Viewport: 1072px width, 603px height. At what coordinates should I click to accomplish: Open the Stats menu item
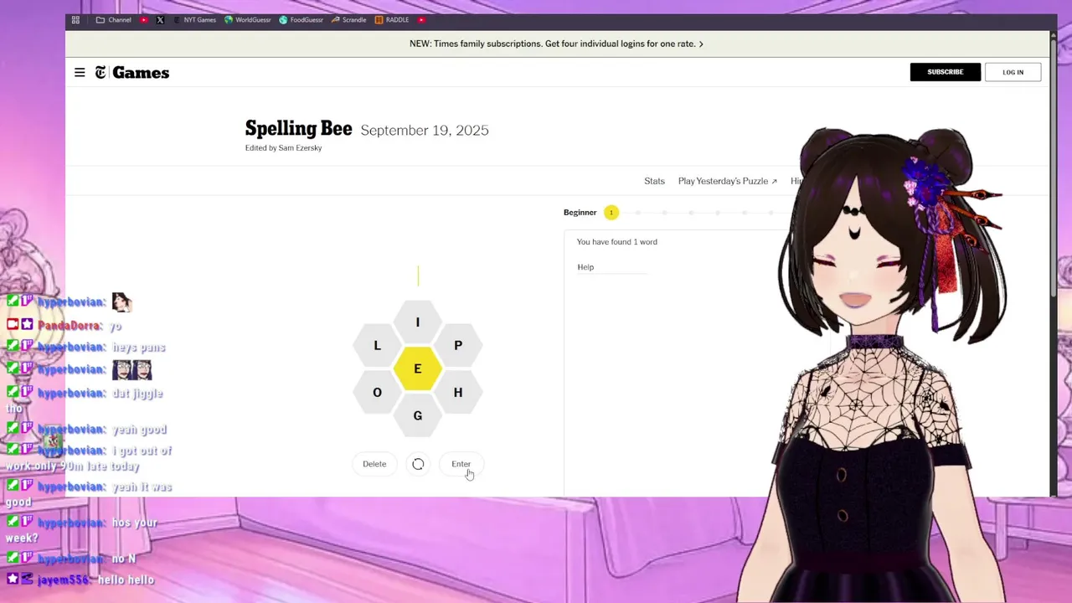654,181
